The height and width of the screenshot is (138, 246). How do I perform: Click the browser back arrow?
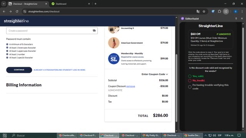pos(4,11)
